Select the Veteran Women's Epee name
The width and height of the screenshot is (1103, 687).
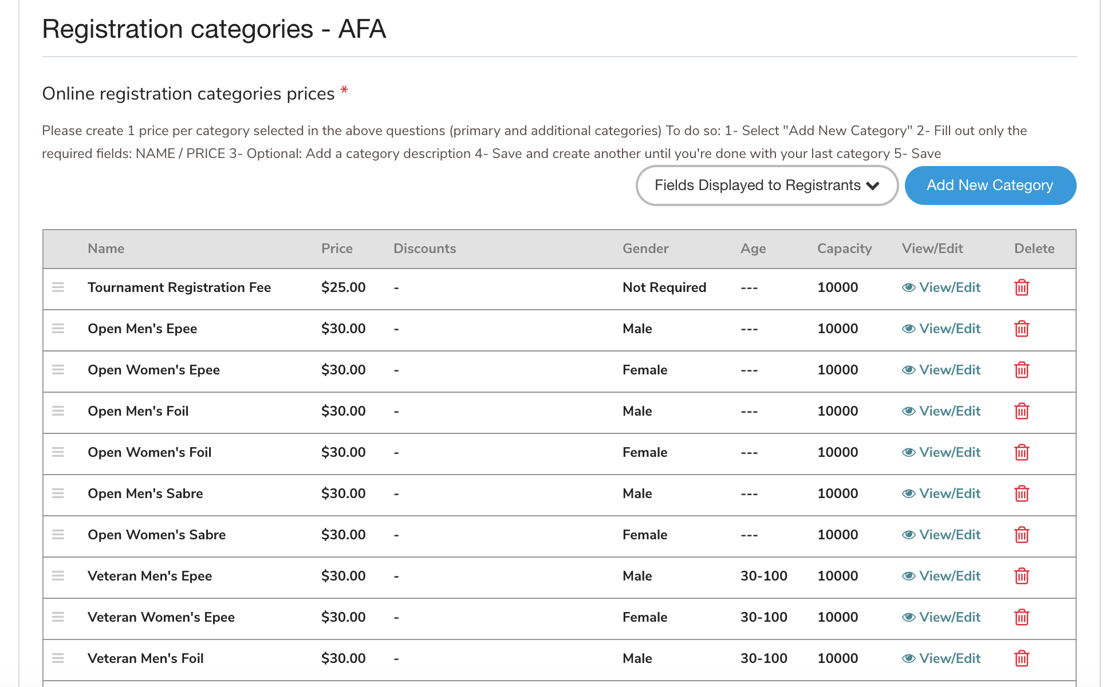[x=161, y=617]
